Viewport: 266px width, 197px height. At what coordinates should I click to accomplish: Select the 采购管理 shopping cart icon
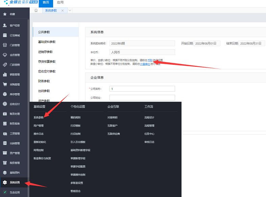click(x=5, y=84)
